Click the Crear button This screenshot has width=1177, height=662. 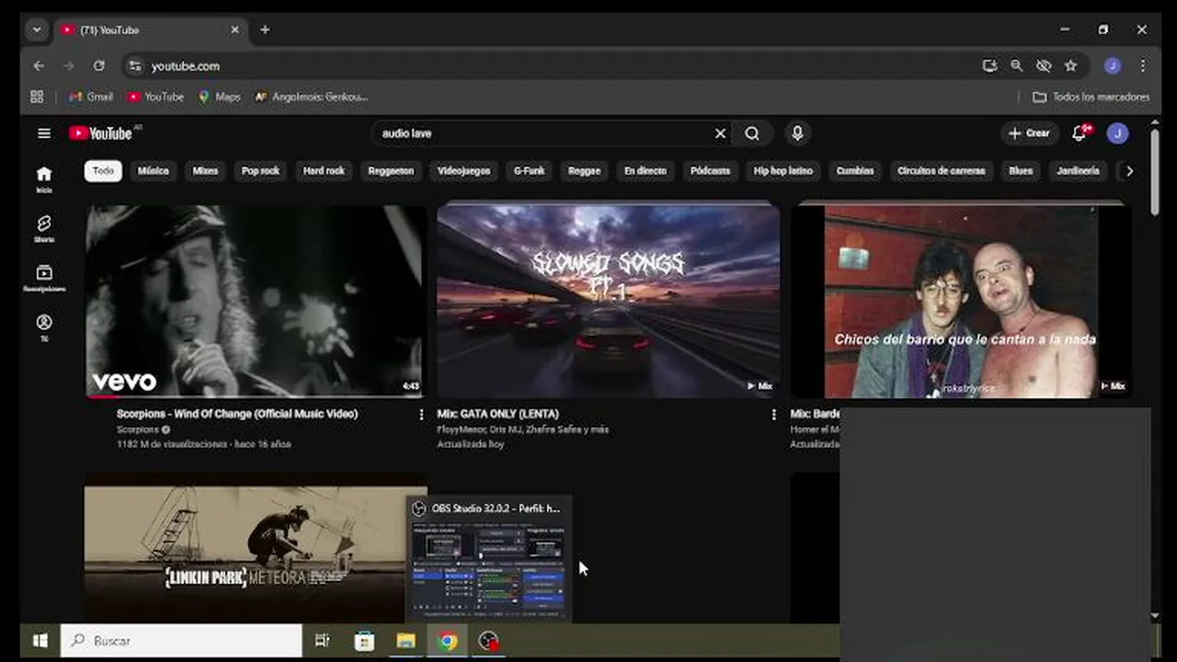pyautogui.click(x=1029, y=133)
